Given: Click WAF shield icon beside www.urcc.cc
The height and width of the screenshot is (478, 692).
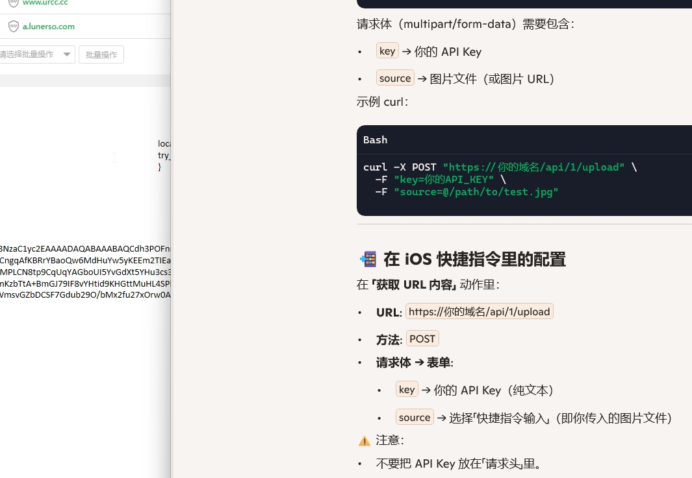Looking at the screenshot, I should (13, 3).
